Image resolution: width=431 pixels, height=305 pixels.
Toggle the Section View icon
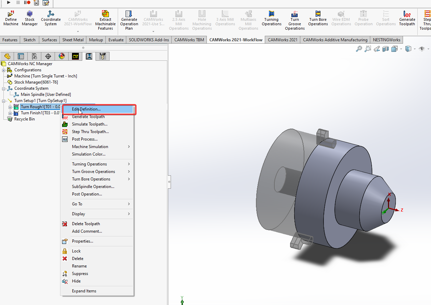(x=386, y=49)
